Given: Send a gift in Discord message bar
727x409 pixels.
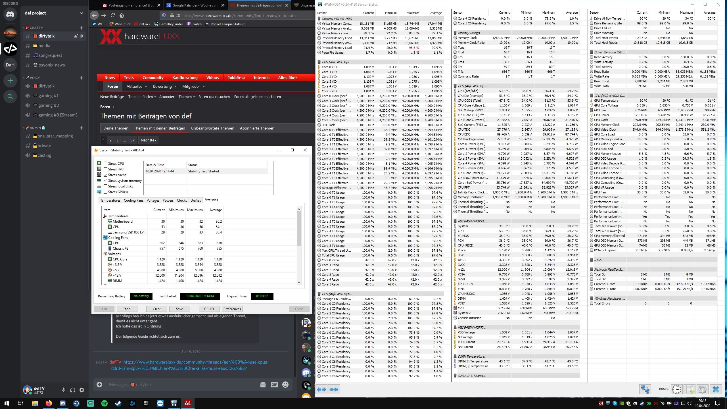Looking at the screenshot, I should (263, 385).
